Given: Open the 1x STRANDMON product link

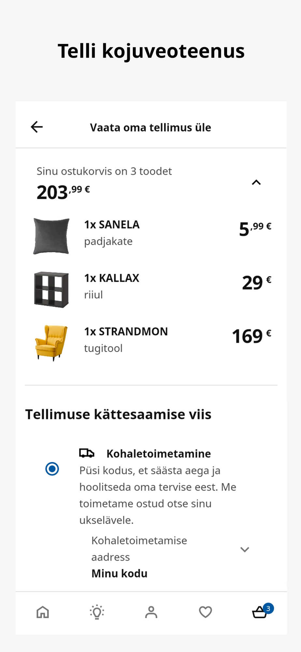Looking at the screenshot, I should point(126,332).
